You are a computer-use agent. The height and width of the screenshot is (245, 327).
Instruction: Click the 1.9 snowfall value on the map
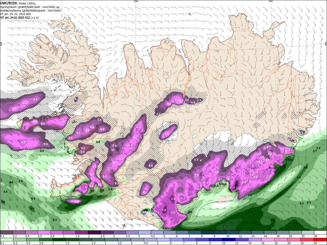[164, 210]
